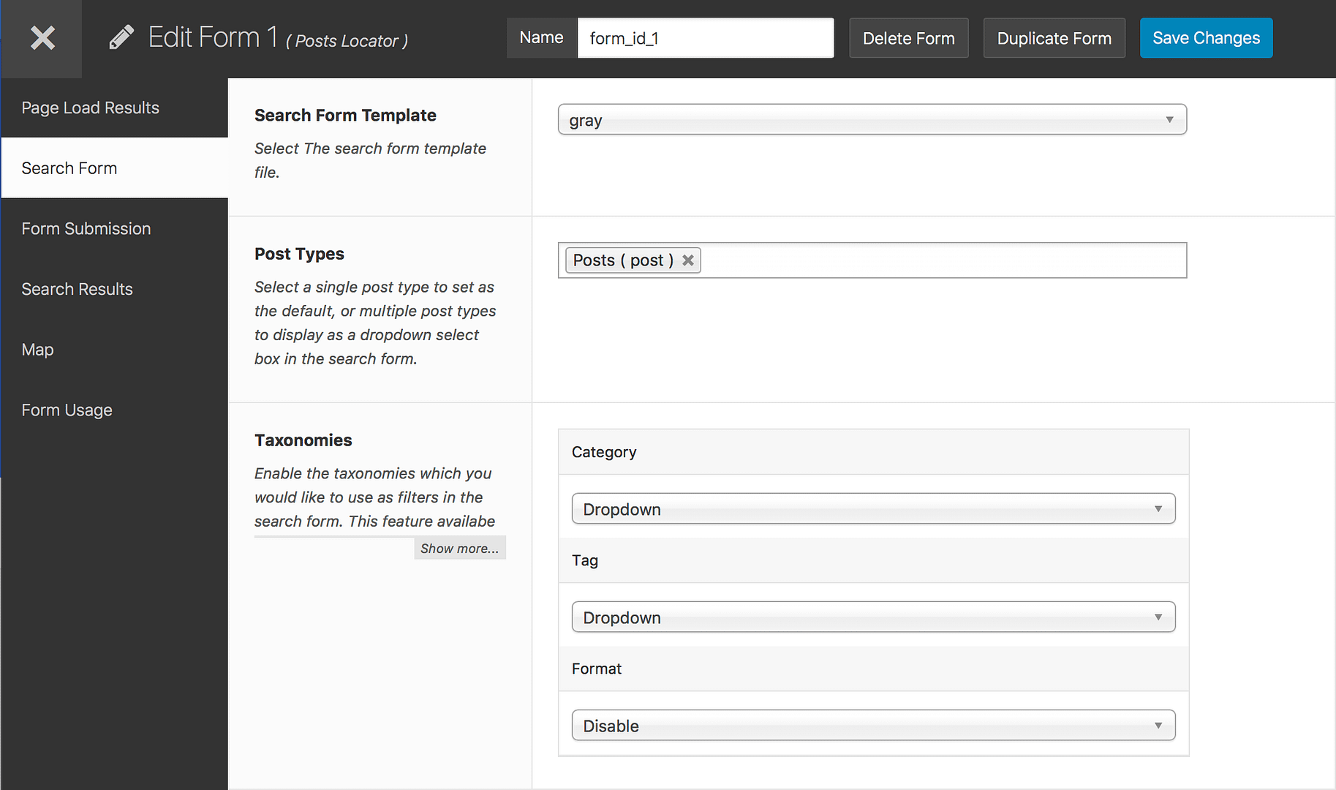Save Changes to the form
1336x790 pixels.
tap(1206, 38)
